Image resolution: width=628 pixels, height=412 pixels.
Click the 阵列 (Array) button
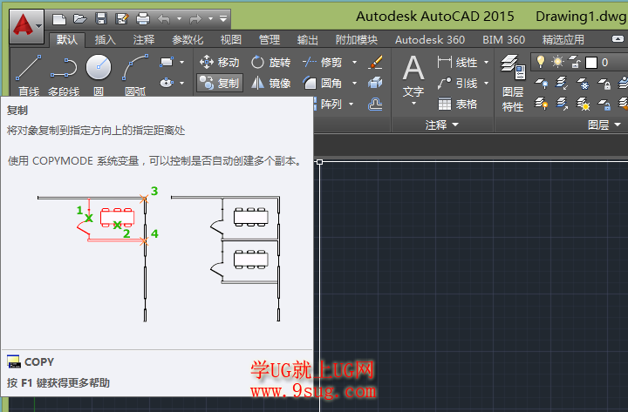click(x=331, y=104)
